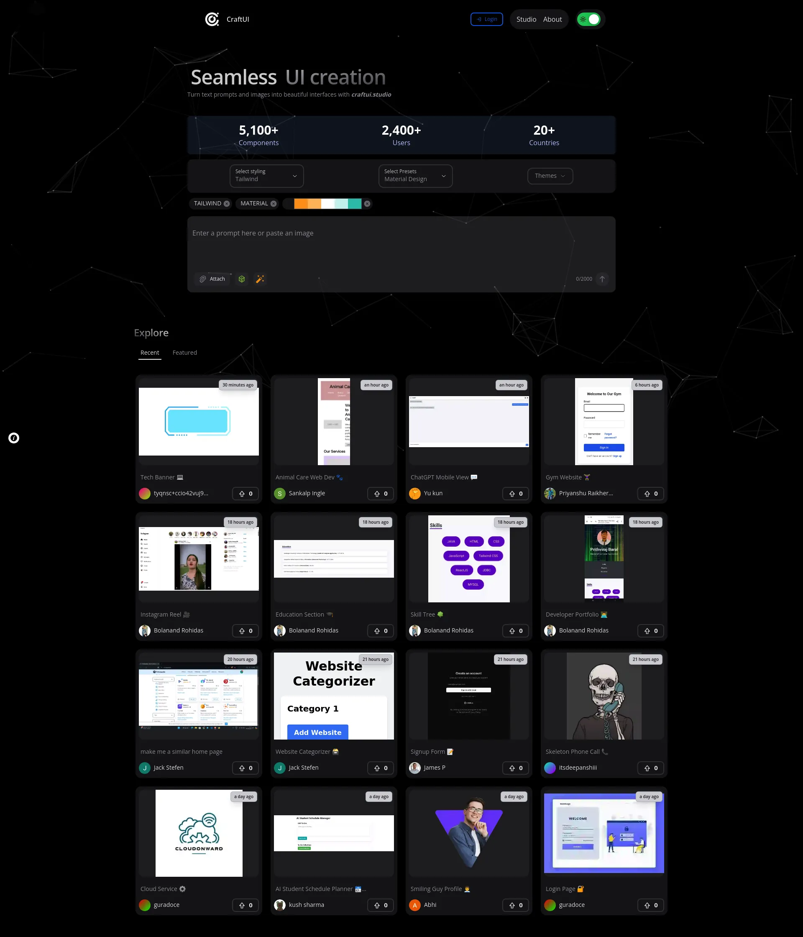Click the magic wand sparkle icon
This screenshot has width=803, height=937.
point(261,279)
